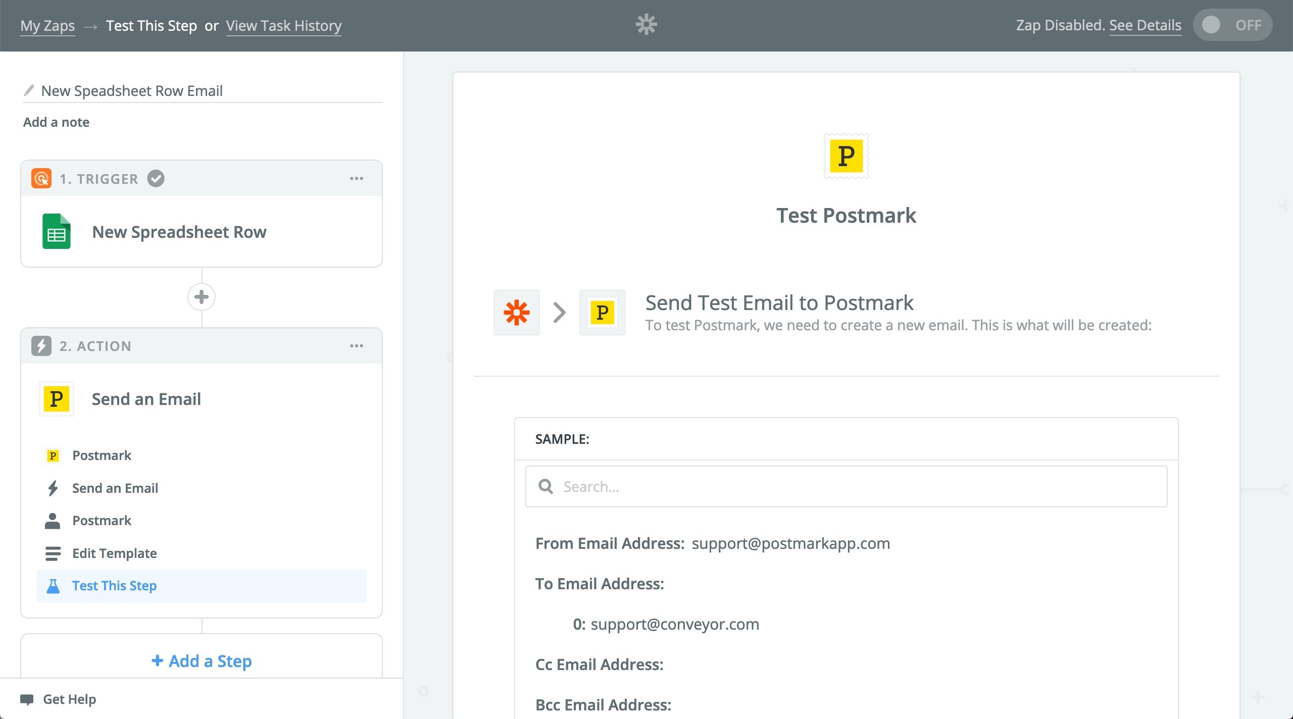Click the Postmark tile beside the chevron
Screen dimensions: 1293x719
[603, 313]
